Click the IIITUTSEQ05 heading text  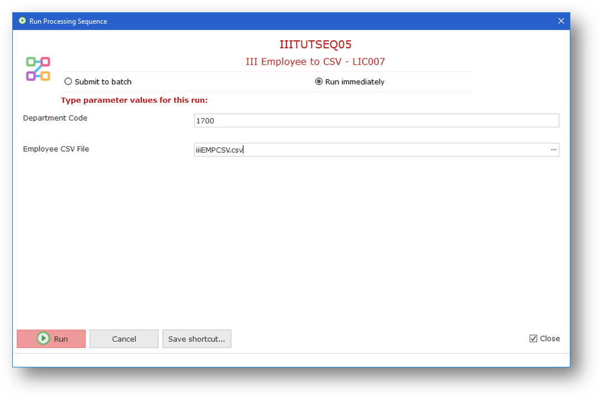click(316, 44)
